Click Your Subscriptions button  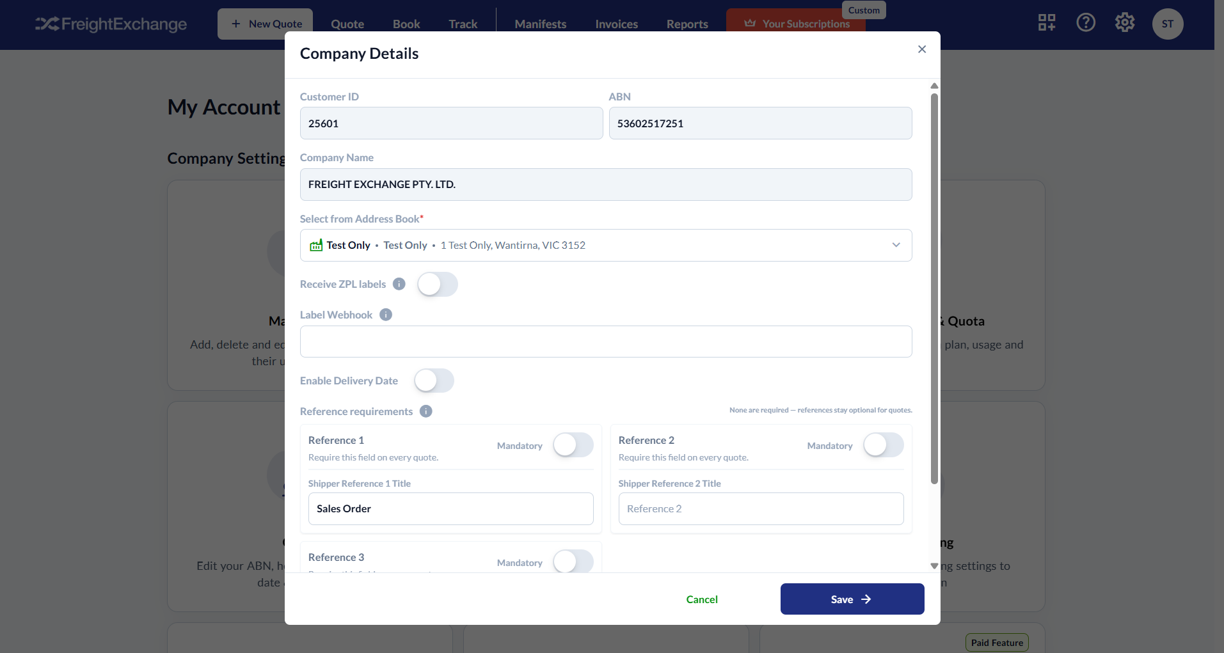[x=796, y=24]
